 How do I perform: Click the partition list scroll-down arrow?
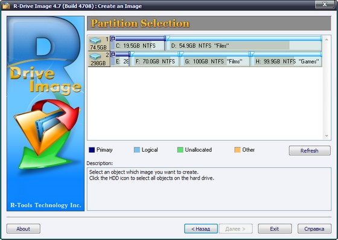click(327, 136)
